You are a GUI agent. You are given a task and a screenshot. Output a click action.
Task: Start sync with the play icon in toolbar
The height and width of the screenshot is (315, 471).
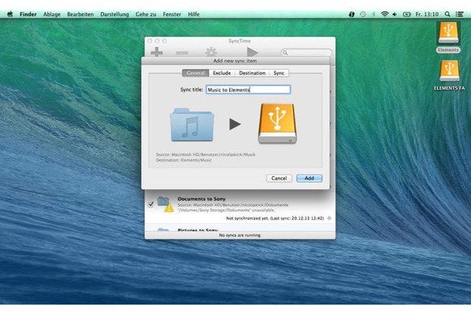point(252,52)
